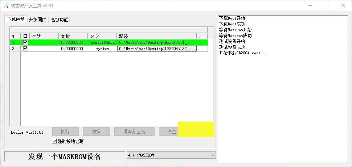Image resolution: width=352 pixels, height=167 pixels.
Task: Click the app icon in title bar
Action: point(6,5)
